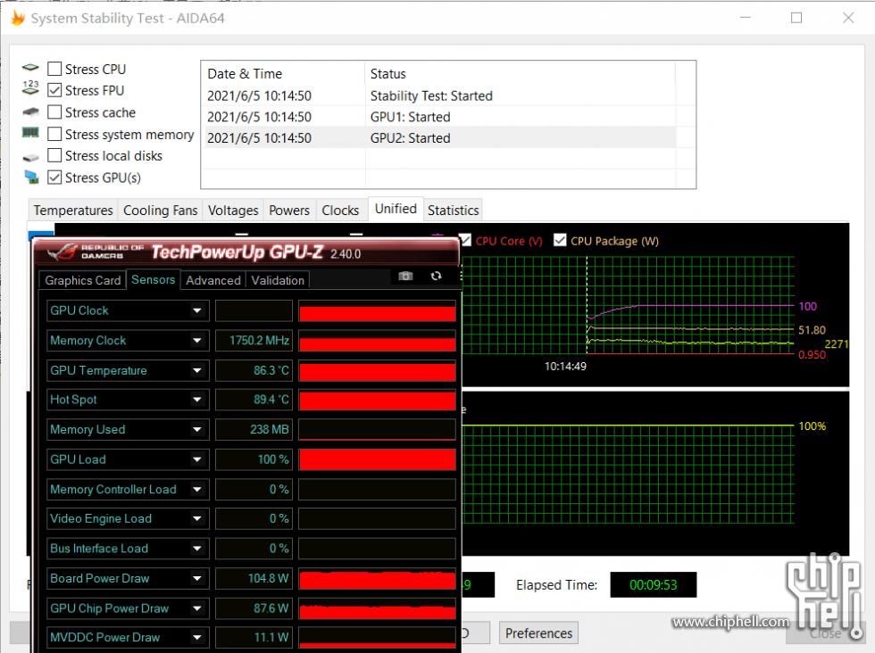Open the Memory Clock sensor dropdown
This screenshot has height=653, width=875.
coord(198,340)
